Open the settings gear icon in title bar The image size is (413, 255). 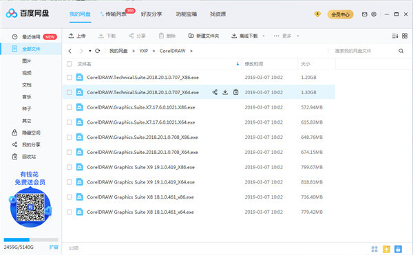click(x=374, y=14)
